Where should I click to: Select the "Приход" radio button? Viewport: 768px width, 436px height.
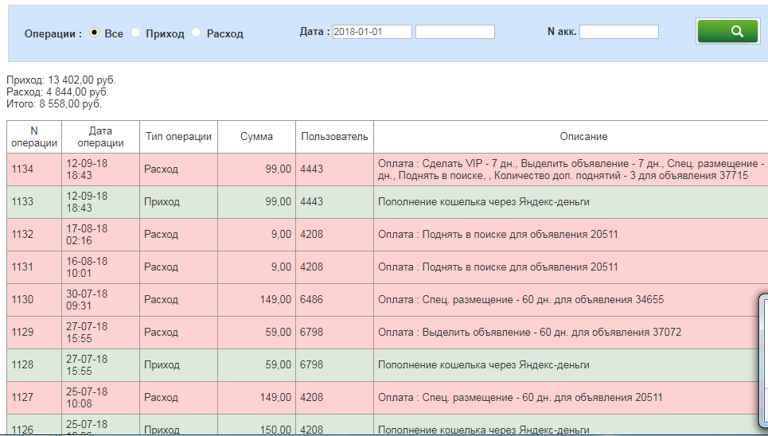pos(136,33)
